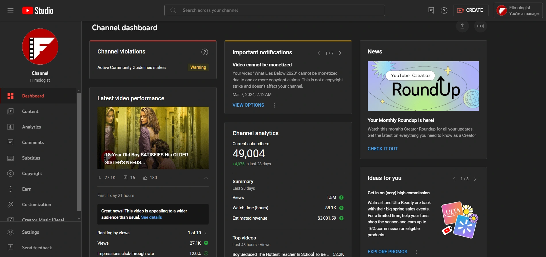Open the top bar feedback icon
Image resolution: width=546 pixels, height=257 pixels.
[431, 10]
